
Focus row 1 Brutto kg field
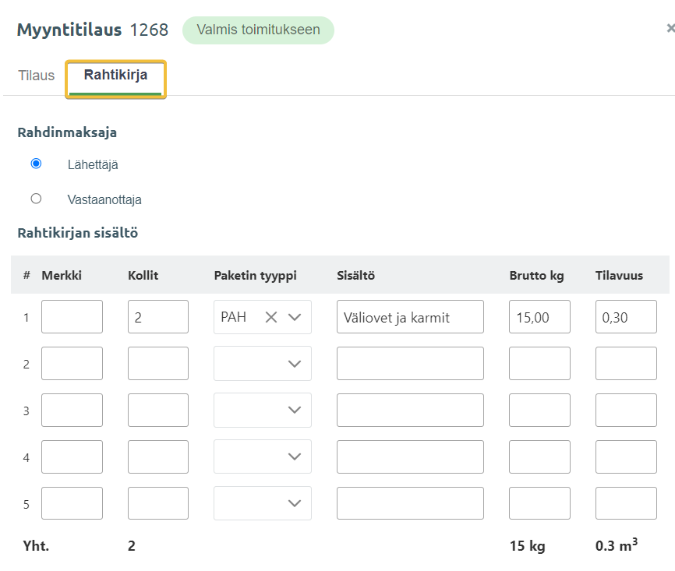pos(539,317)
